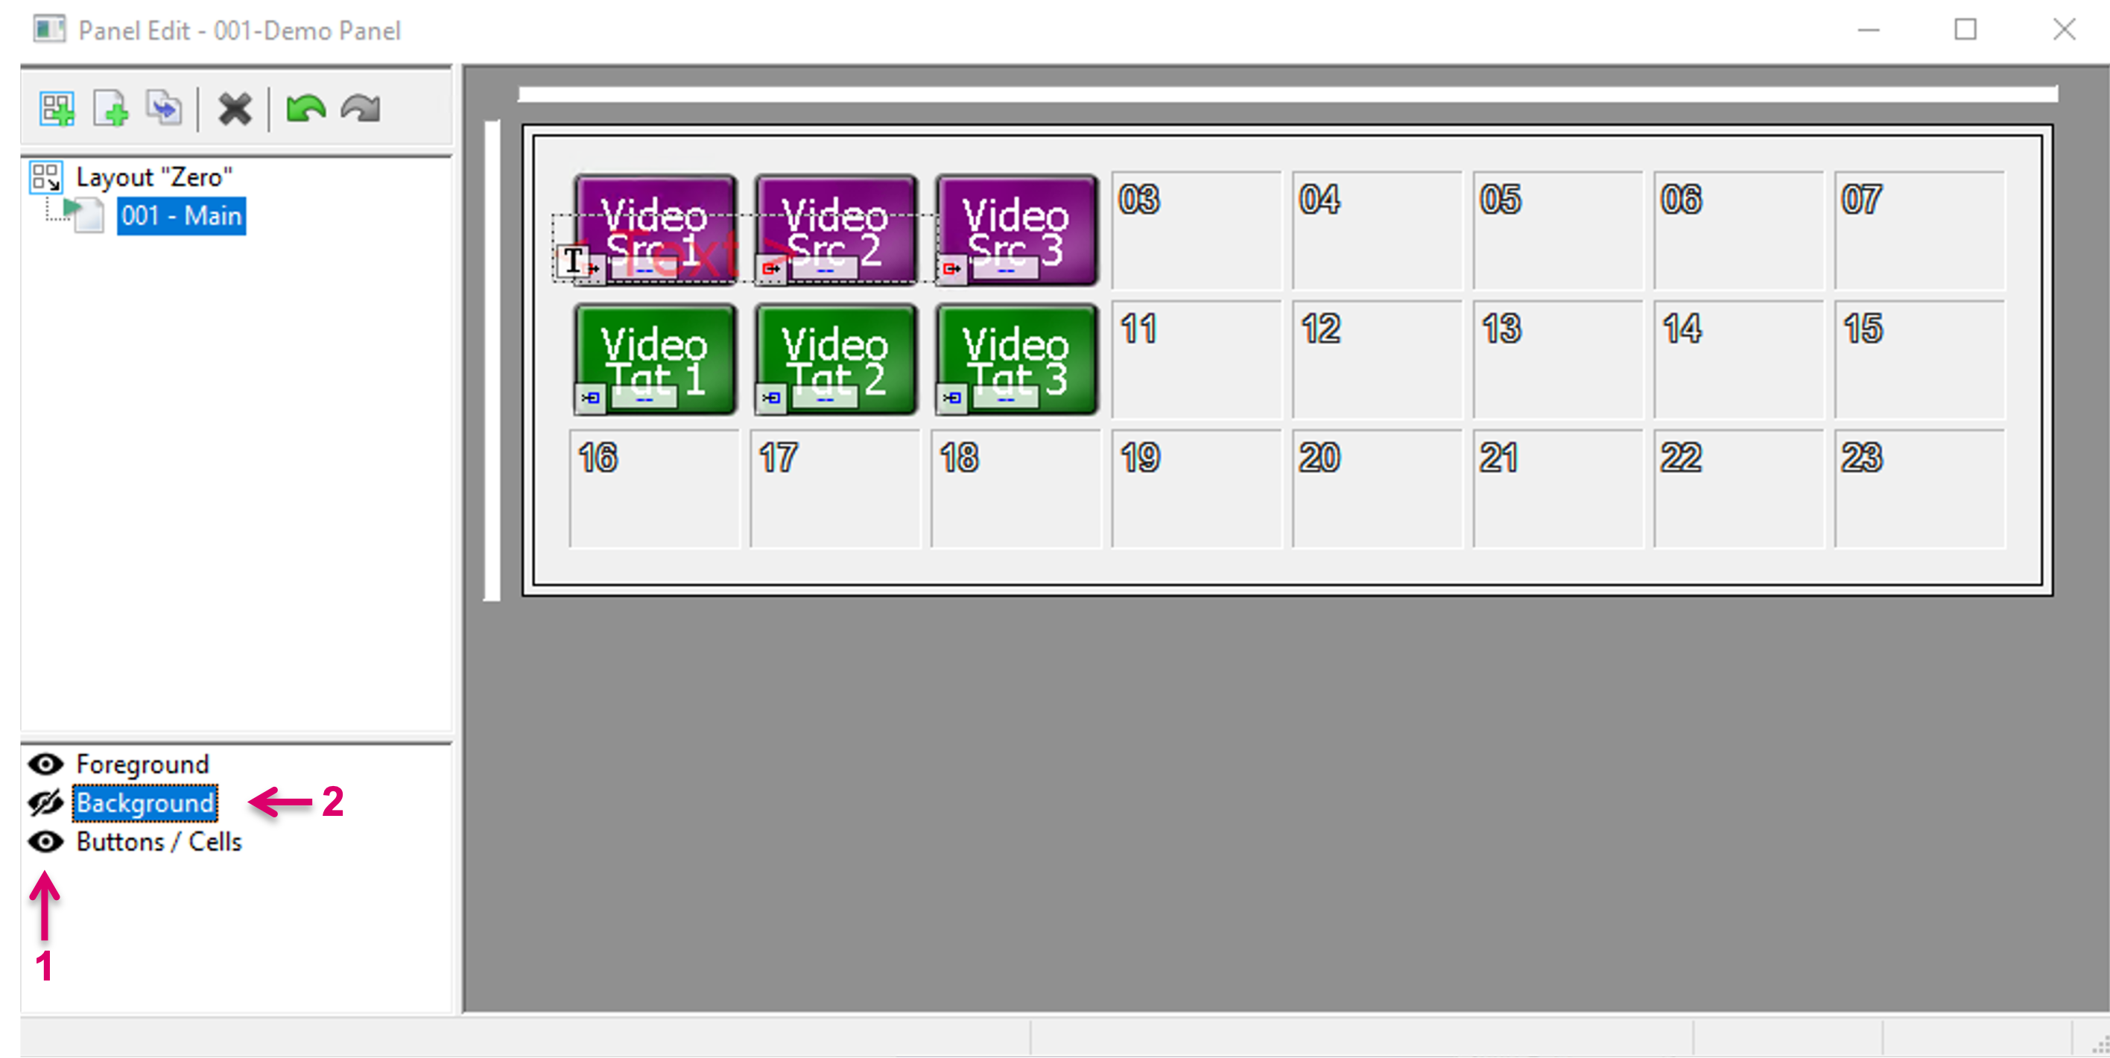Click empty cell 20 in the grid
Viewport: 2110px width, 1058px height.
1377,489
